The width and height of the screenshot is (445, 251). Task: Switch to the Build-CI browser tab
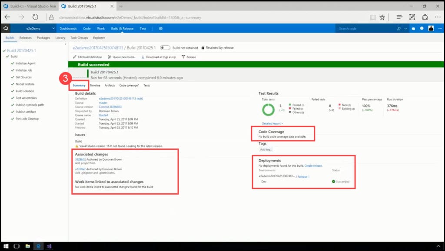30,6
